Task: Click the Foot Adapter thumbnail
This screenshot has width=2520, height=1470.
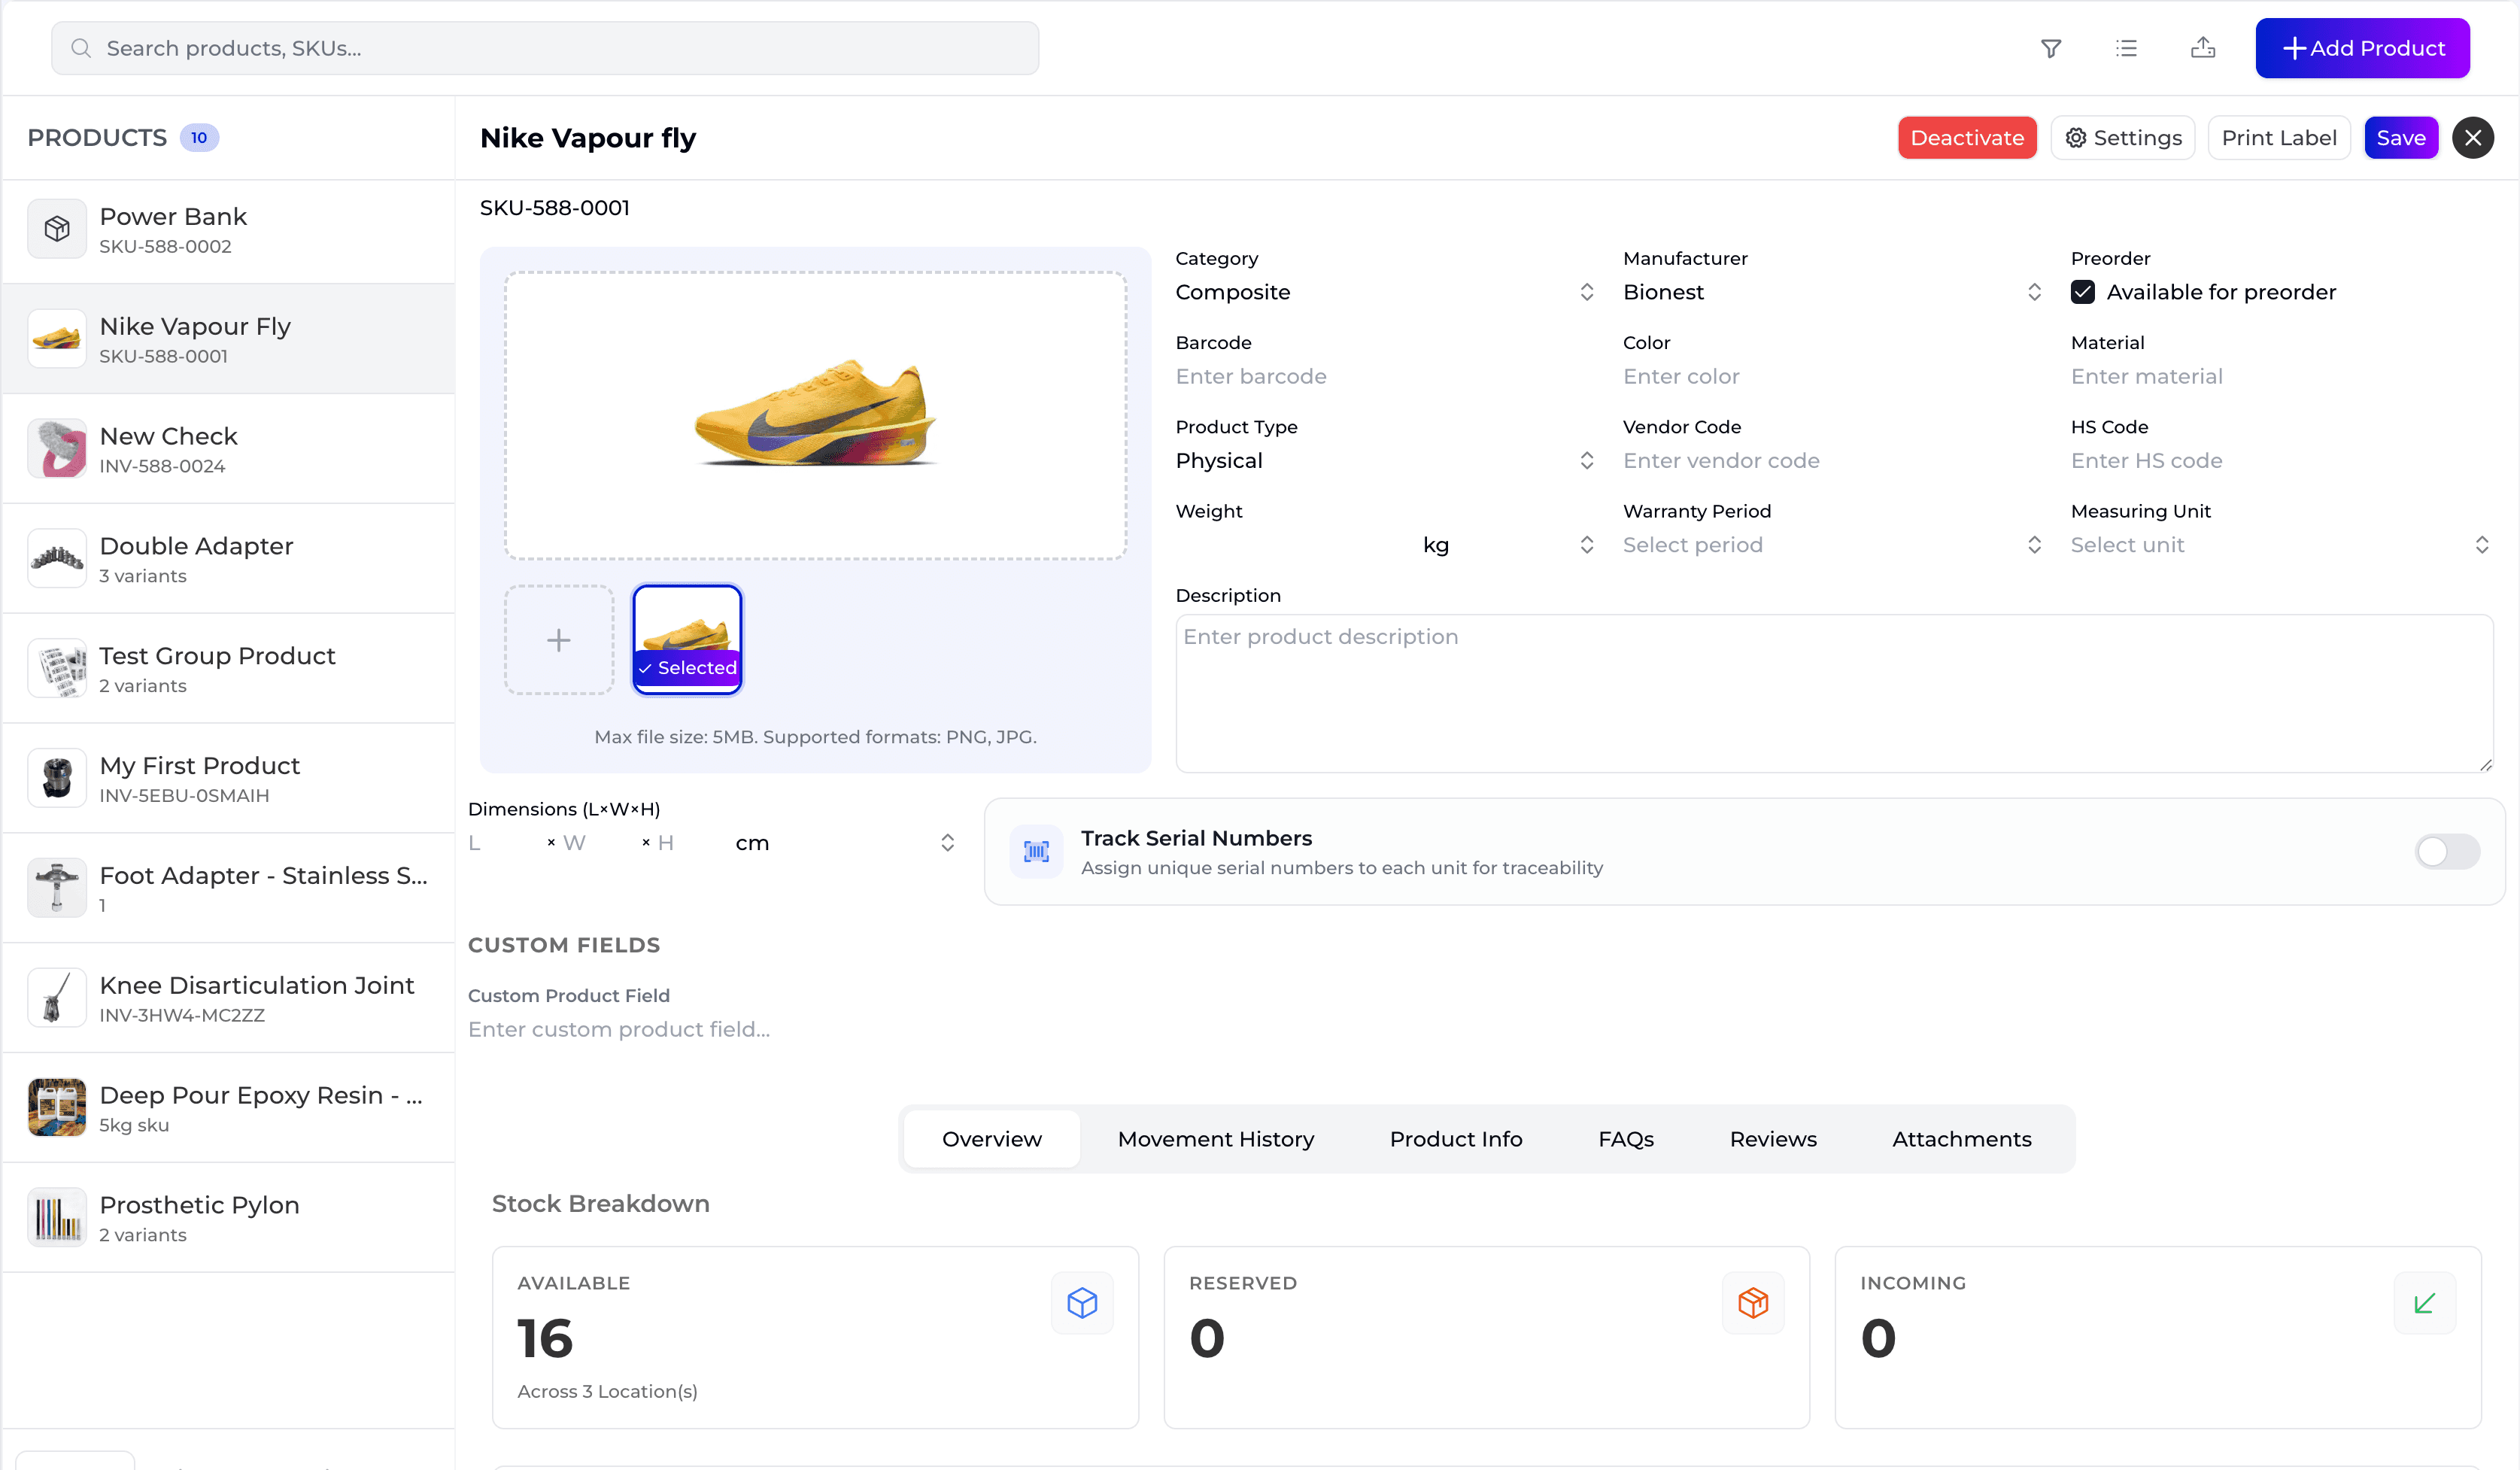Action: pos(57,888)
